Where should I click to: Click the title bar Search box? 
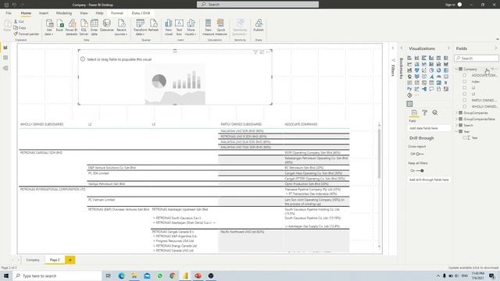coord(258,5)
